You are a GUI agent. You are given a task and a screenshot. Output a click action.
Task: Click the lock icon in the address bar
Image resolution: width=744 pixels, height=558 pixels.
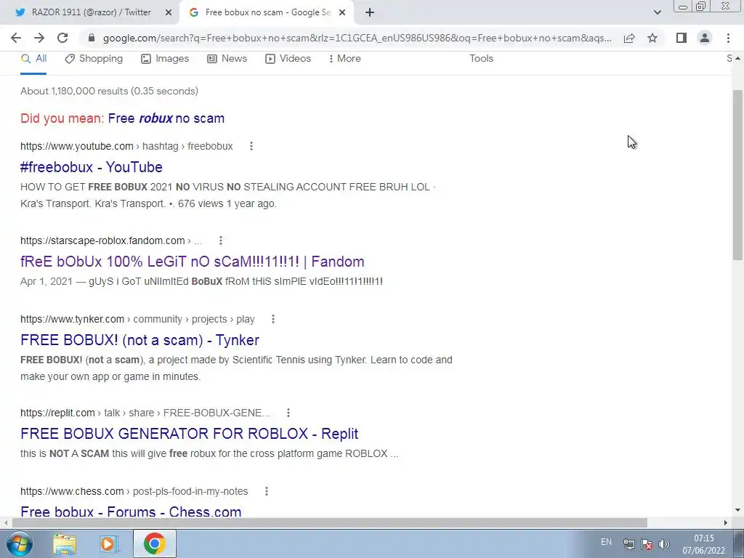coord(92,38)
